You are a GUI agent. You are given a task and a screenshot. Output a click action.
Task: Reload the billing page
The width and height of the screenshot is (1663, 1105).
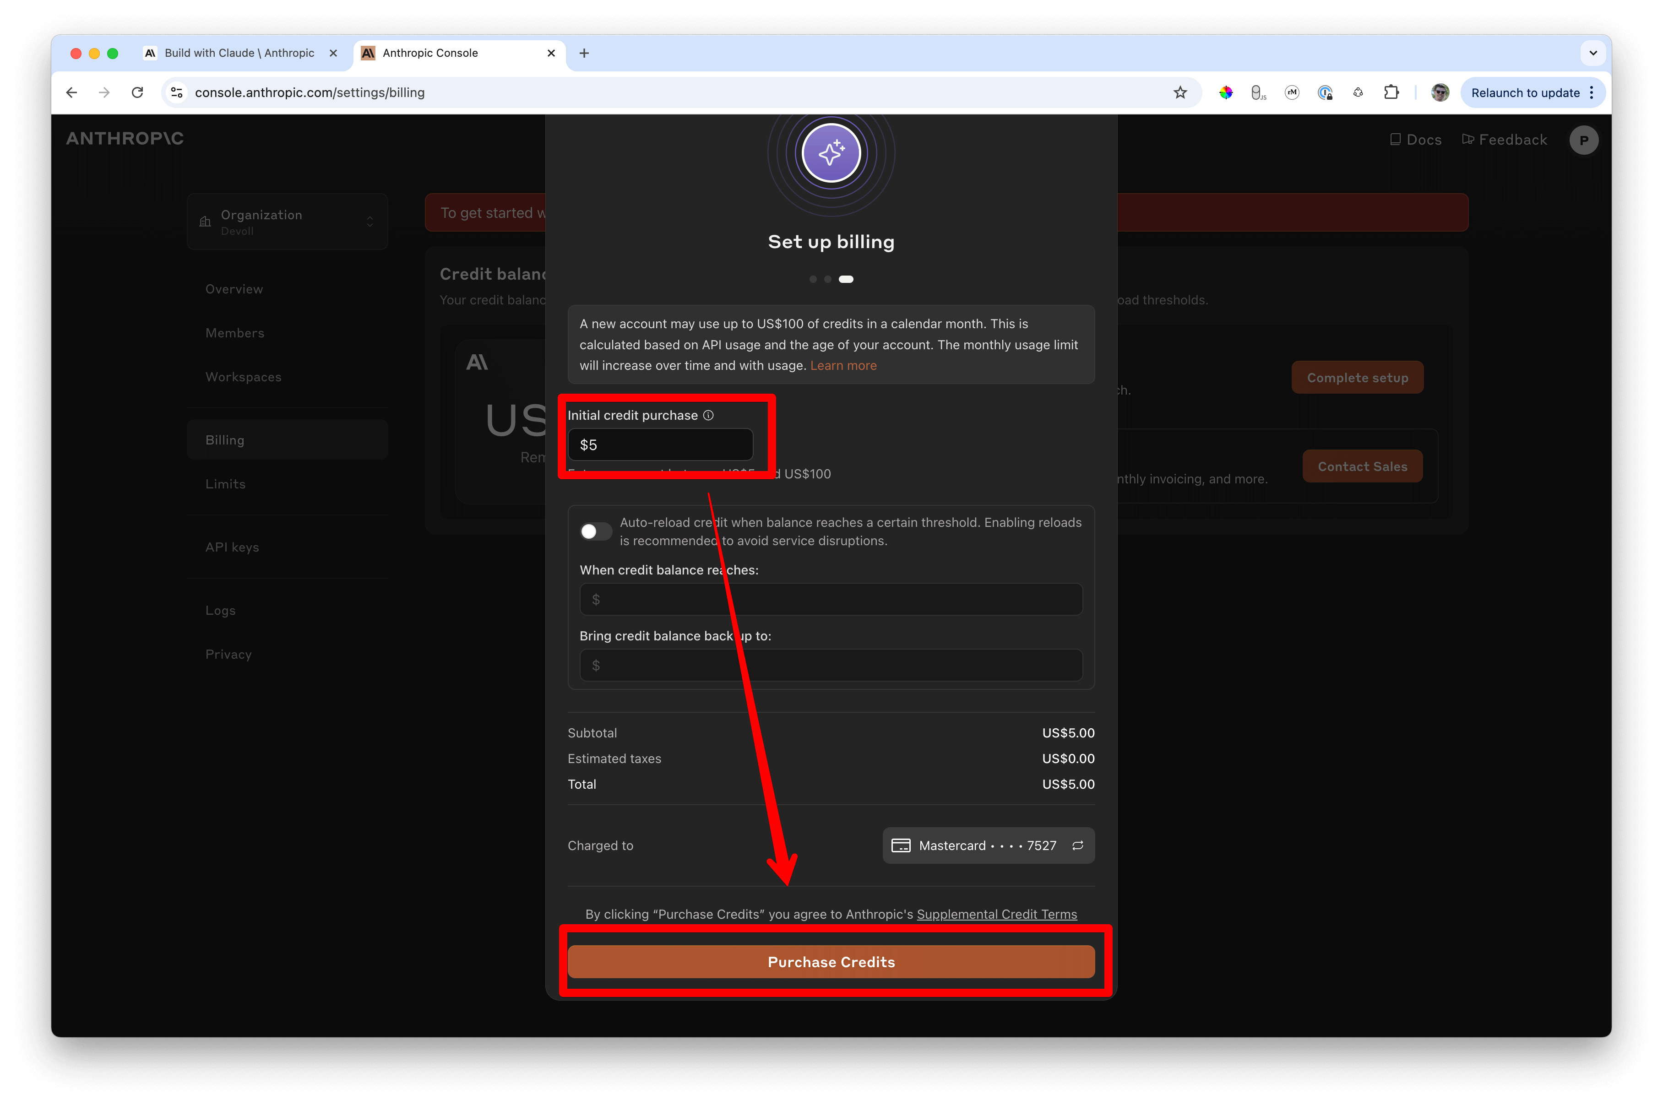point(137,92)
